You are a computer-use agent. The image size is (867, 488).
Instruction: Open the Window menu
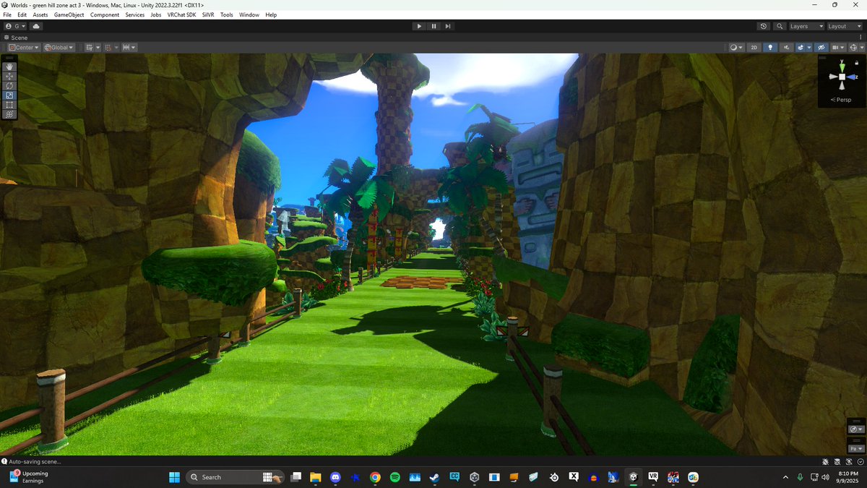[x=249, y=14]
